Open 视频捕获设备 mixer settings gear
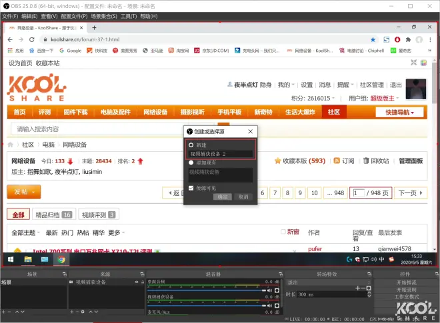 tap(277, 306)
